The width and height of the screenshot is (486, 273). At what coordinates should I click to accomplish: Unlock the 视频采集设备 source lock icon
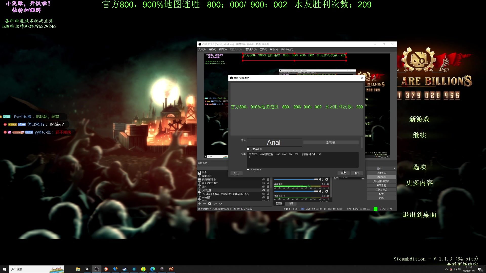click(268, 179)
